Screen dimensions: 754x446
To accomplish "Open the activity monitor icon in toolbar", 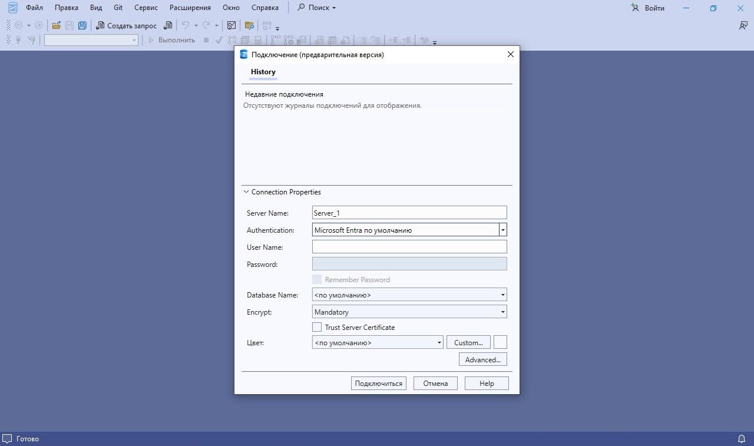I will coord(232,25).
